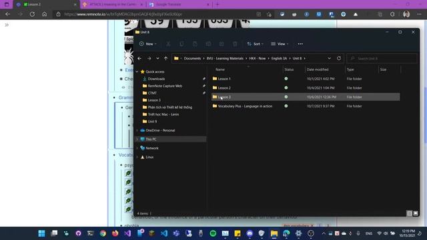The image size is (427, 240).
Task: Open Downloads in Quick access
Action: 156,79
